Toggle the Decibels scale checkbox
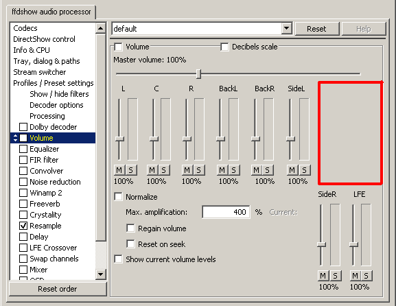This screenshot has height=306, width=396. [x=224, y=47]
